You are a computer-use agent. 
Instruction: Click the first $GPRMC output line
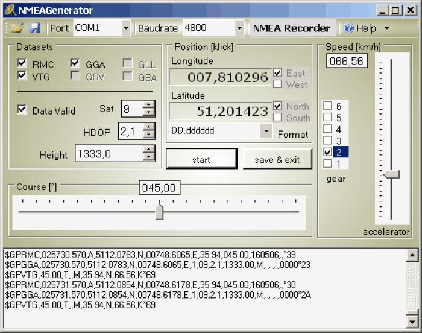[151, 255]
